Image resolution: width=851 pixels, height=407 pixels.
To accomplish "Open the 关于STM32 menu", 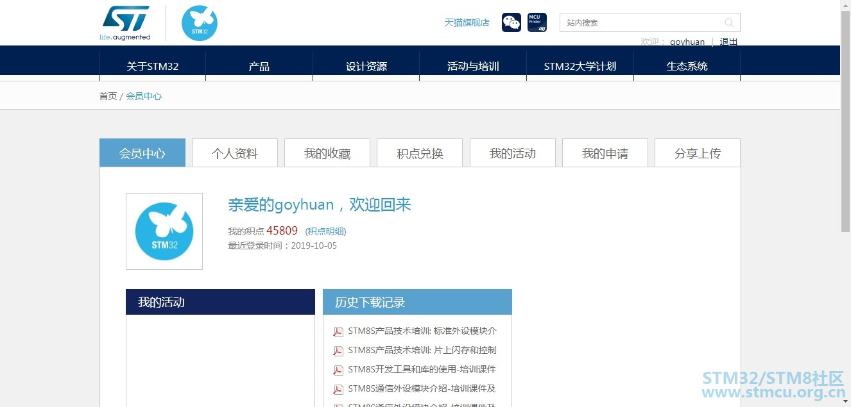I will (x=153, y=66).
